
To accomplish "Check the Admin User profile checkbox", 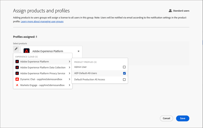I will [124, 67].
